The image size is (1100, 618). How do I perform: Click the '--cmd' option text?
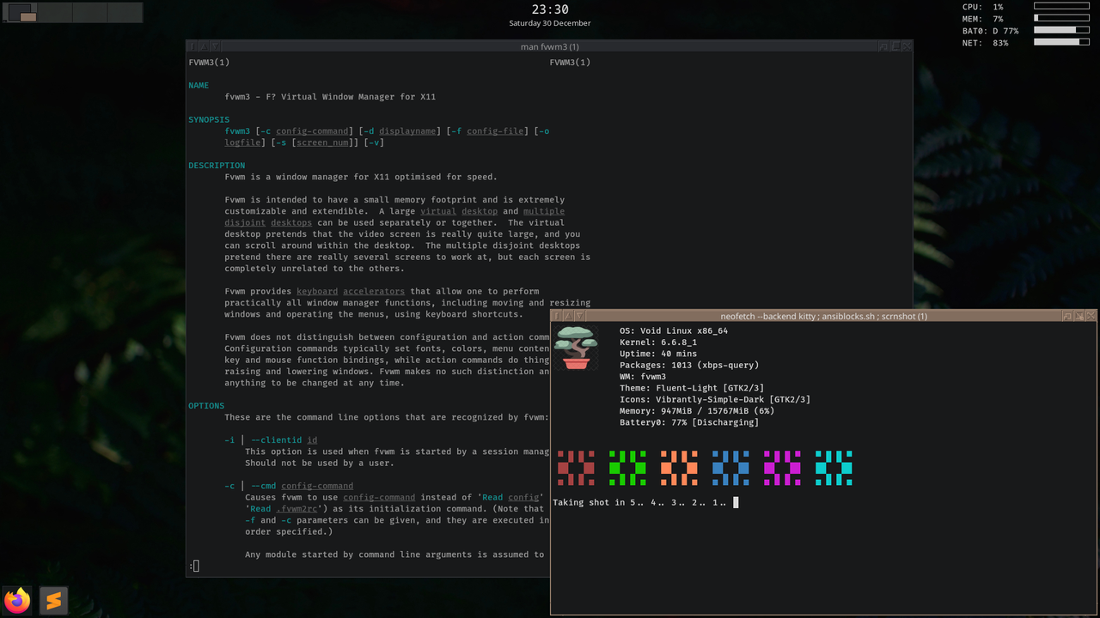pyautogui.click(x=263, y=485)
